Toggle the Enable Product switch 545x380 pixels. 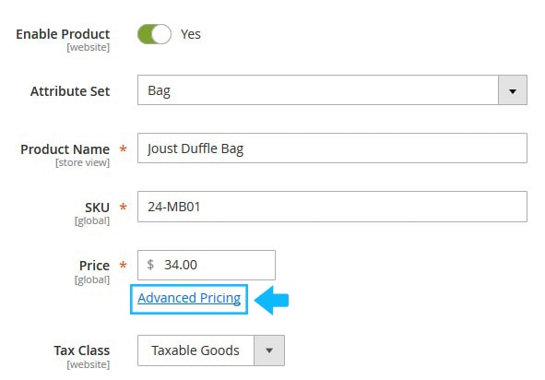154,34
